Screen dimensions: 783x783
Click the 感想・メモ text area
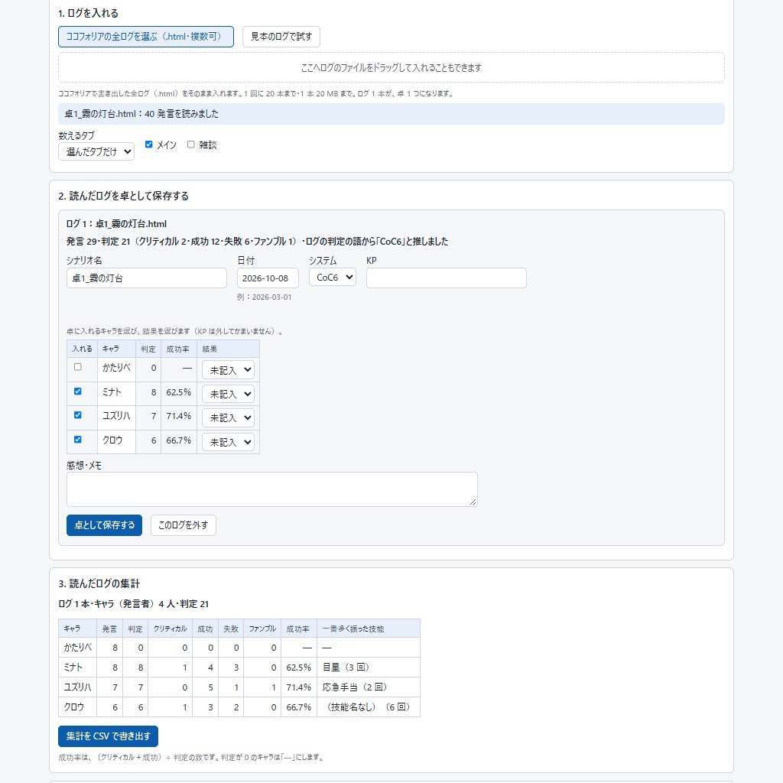(x=272, y=489)
